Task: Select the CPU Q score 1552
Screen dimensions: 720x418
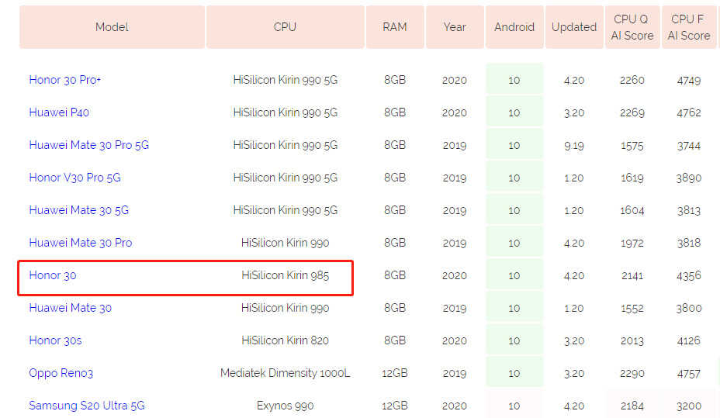Action: coord(632,309)
